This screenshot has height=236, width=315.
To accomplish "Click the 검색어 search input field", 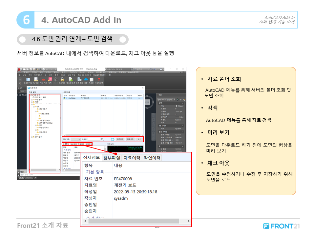I will coord(94,139).
